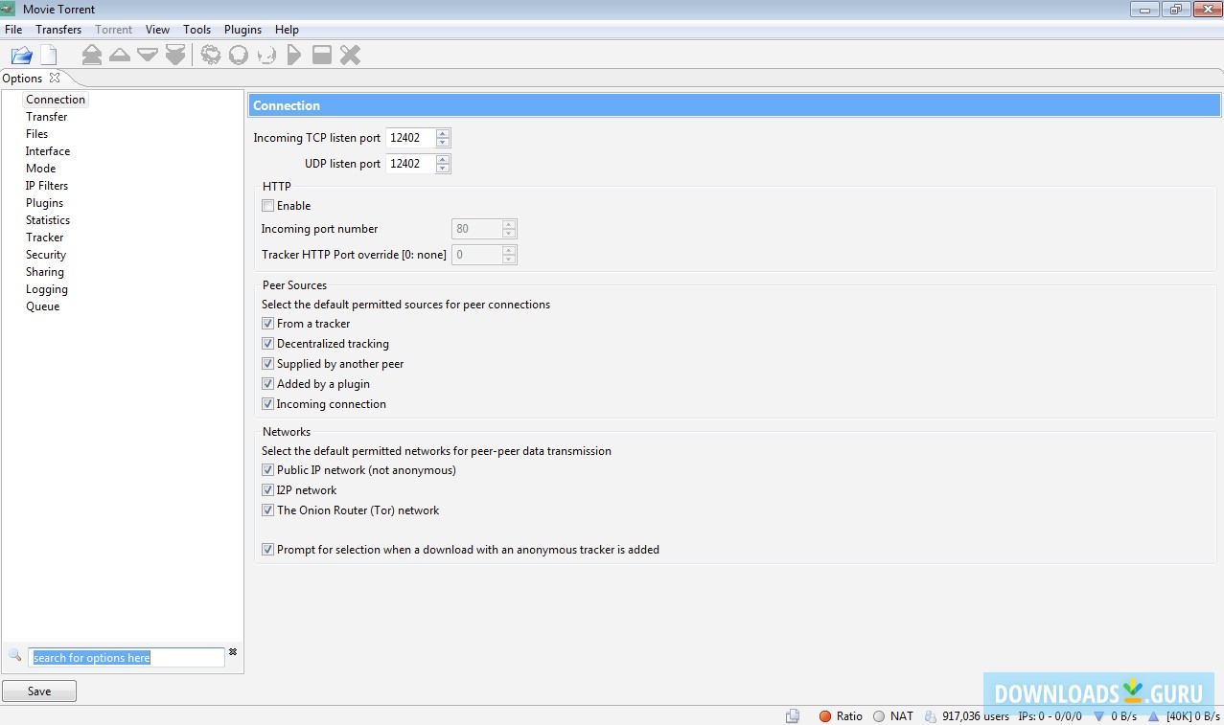The width and height of the screenshot is (1224, 725).
Task: Click the download speed arrow in status bar
Action: pos(1099,715)
